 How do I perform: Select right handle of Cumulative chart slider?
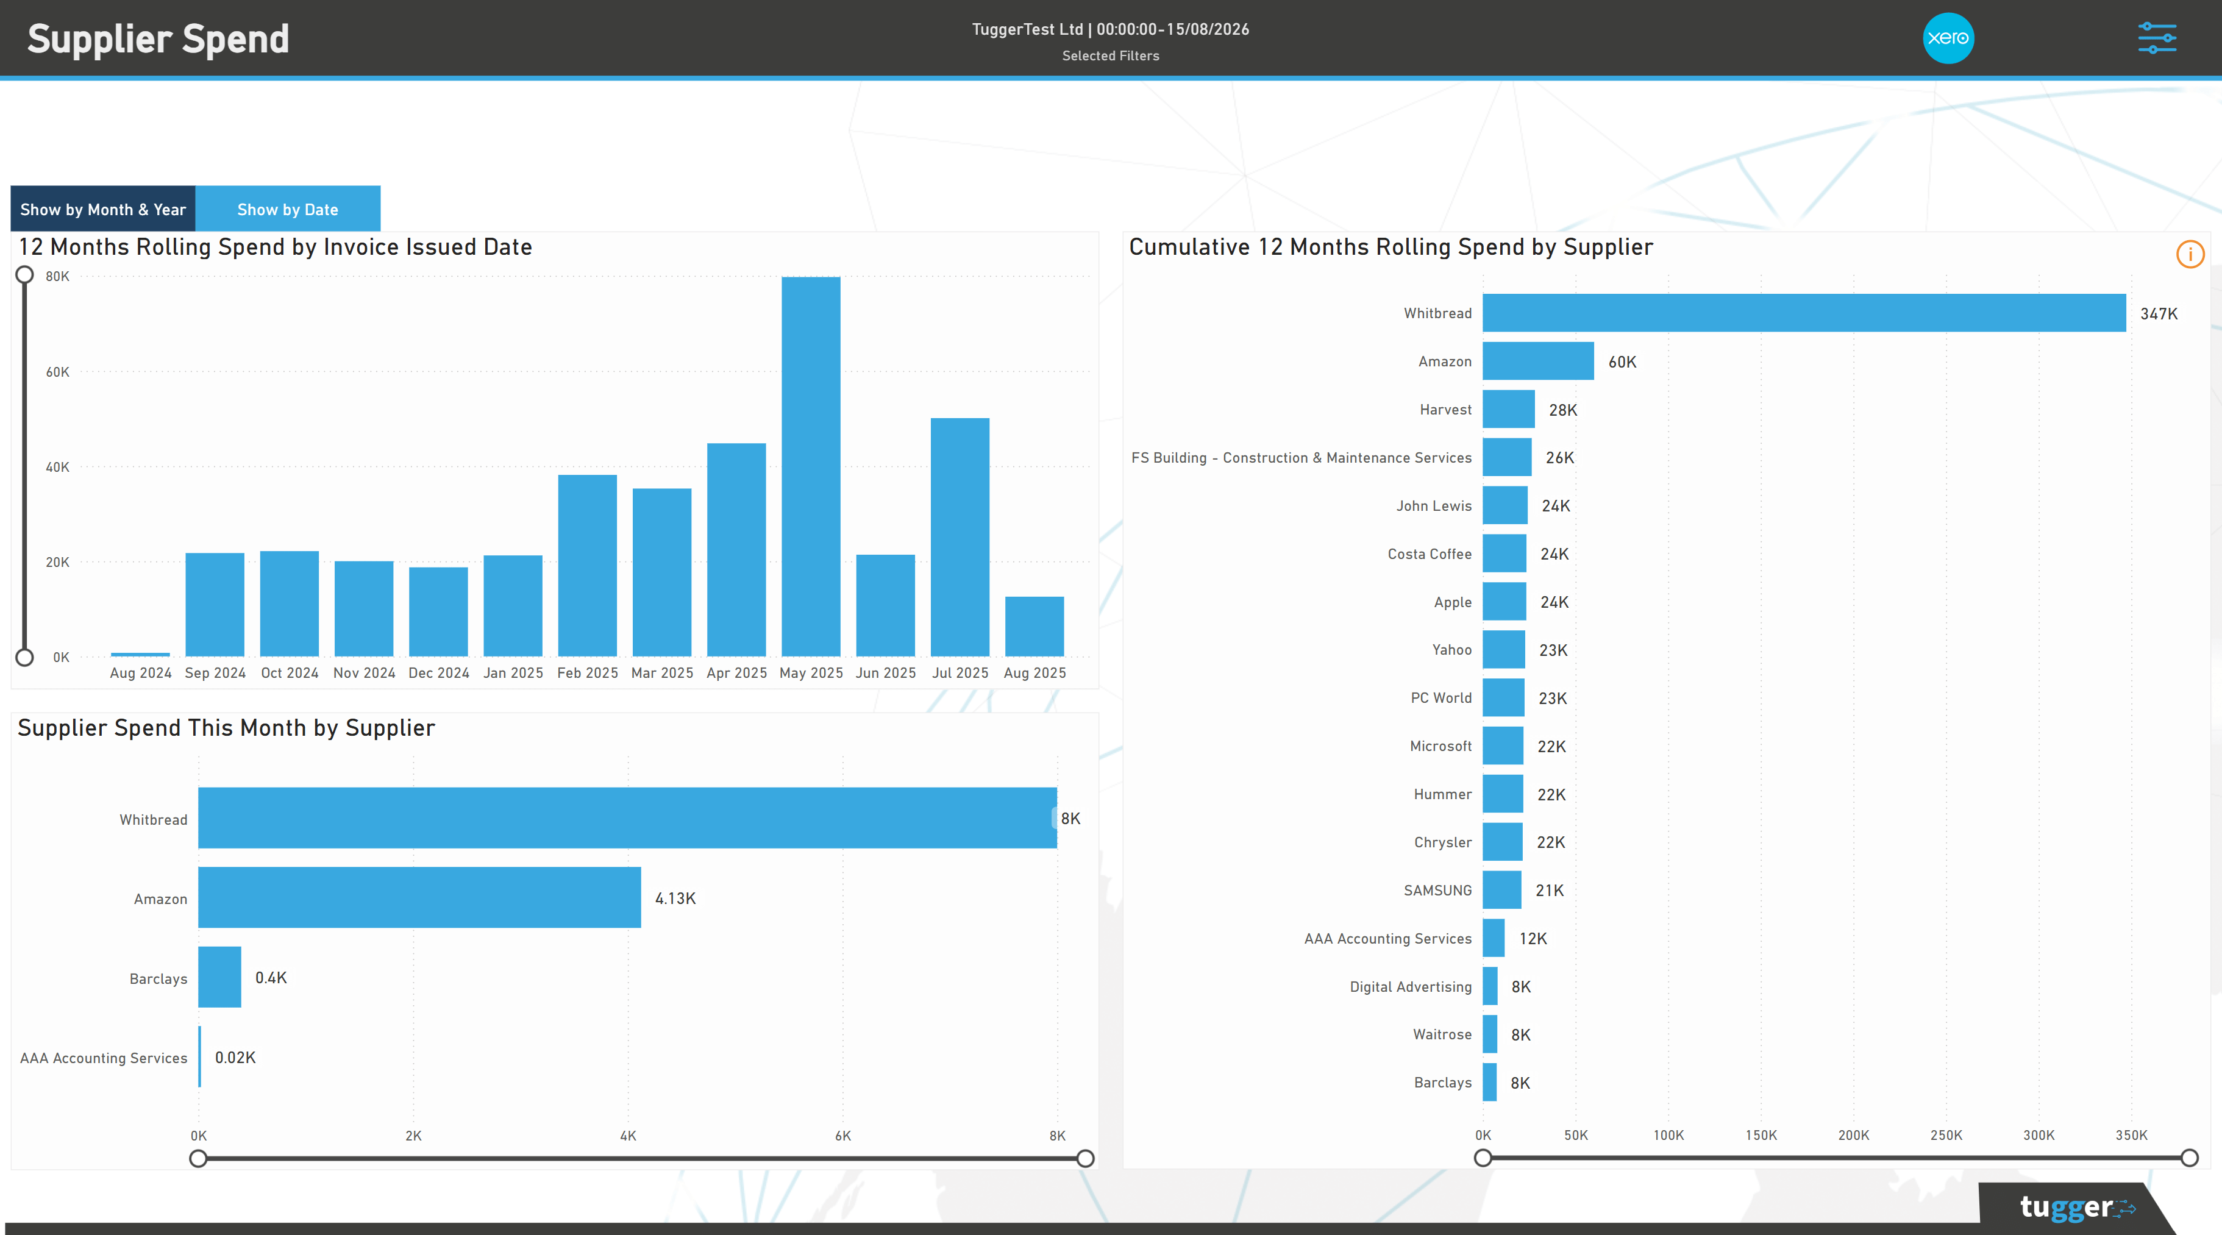(2189, 1158)
